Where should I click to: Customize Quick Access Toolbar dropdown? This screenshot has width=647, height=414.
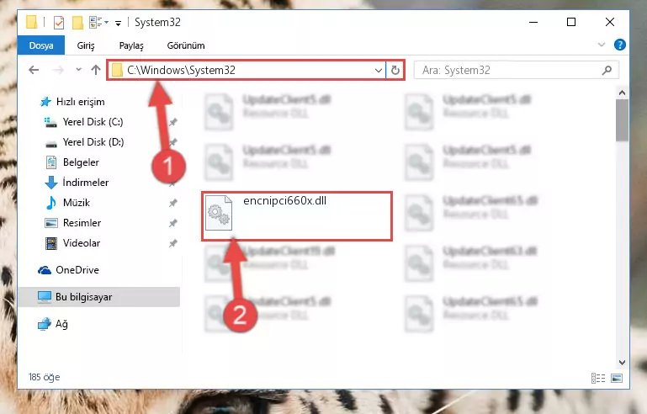tap(118, 23)
